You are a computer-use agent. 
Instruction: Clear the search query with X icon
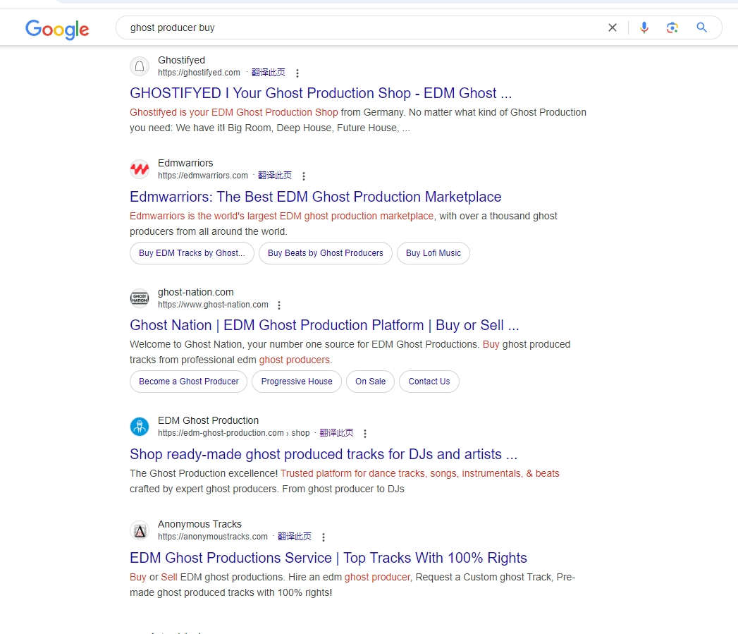click(x=613, y=28)
